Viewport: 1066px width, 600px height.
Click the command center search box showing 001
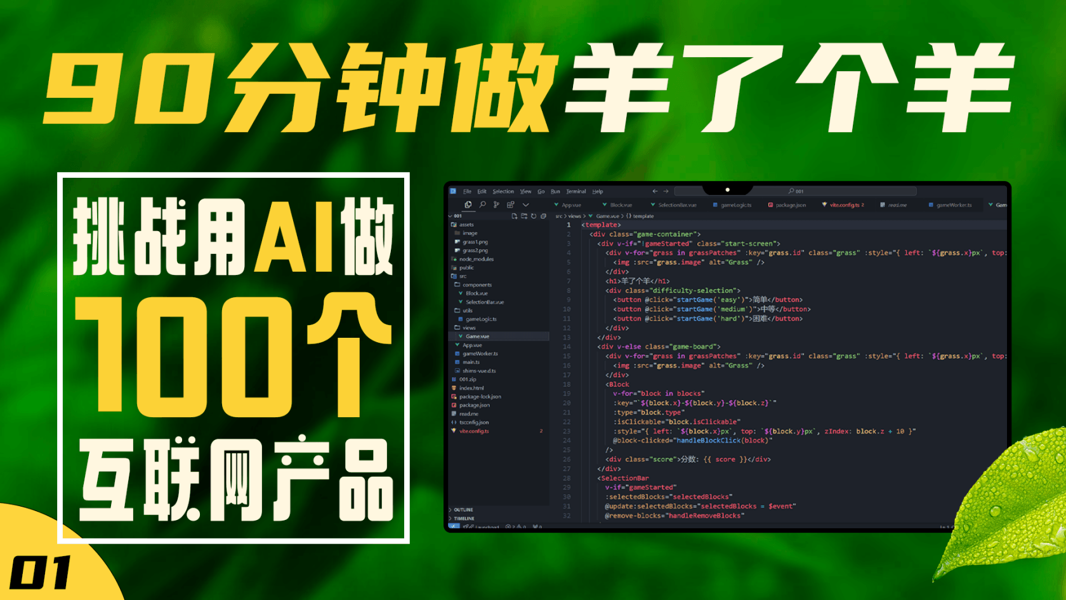tap(795, 191)
